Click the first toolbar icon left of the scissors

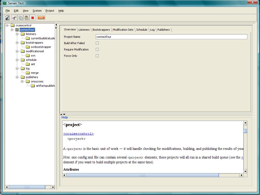pos(7,18)
